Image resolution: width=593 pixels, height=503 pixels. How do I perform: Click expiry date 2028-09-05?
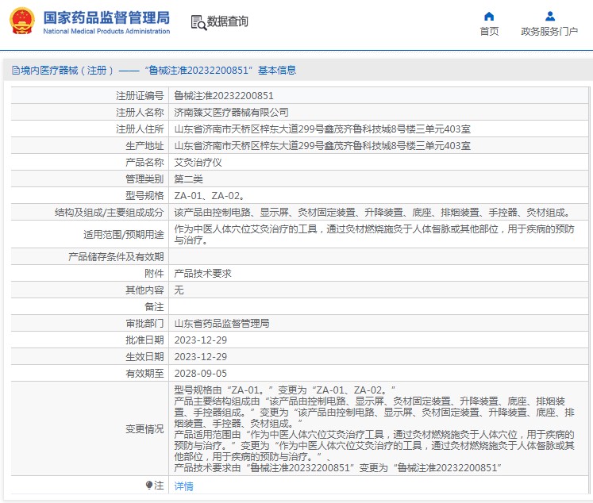200,374
